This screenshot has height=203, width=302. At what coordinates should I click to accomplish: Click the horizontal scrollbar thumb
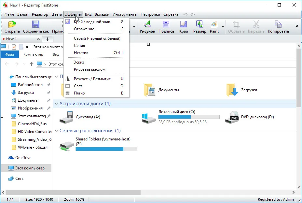pyautogui.click(x=73, y=192)
